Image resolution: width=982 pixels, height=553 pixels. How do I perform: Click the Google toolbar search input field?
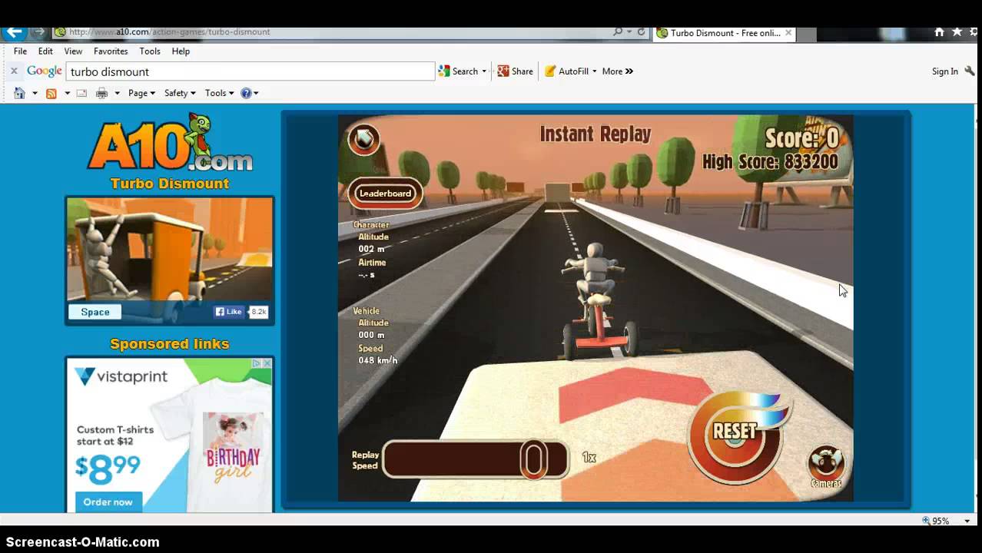point(250,71)
